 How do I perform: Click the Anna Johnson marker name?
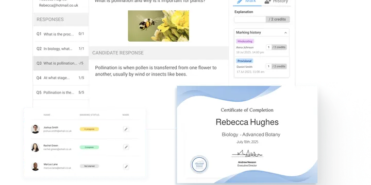[245, 47]
